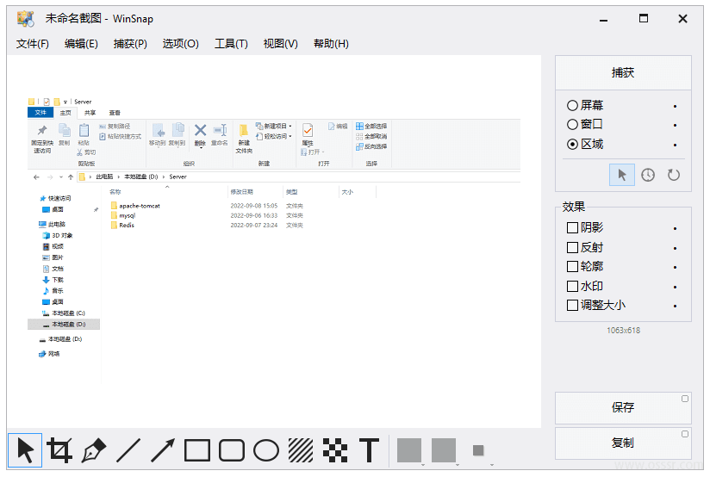This screenshot has width=710, height=477.
Task: Open the 选项(O) menu
Action: click(181, 44)
